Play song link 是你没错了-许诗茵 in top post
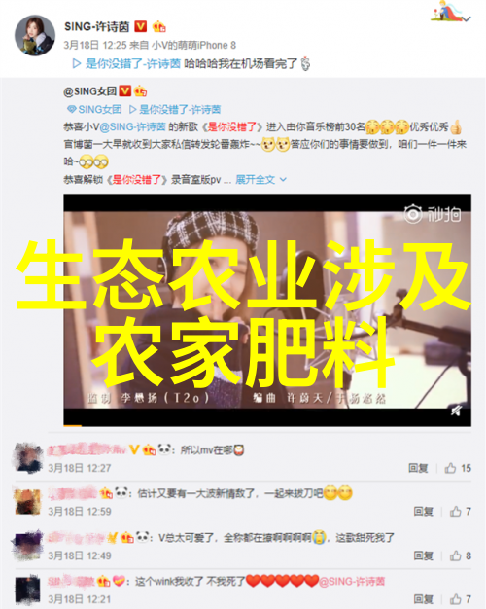Viewport: 486px width, 609px height. click(126, 63)
